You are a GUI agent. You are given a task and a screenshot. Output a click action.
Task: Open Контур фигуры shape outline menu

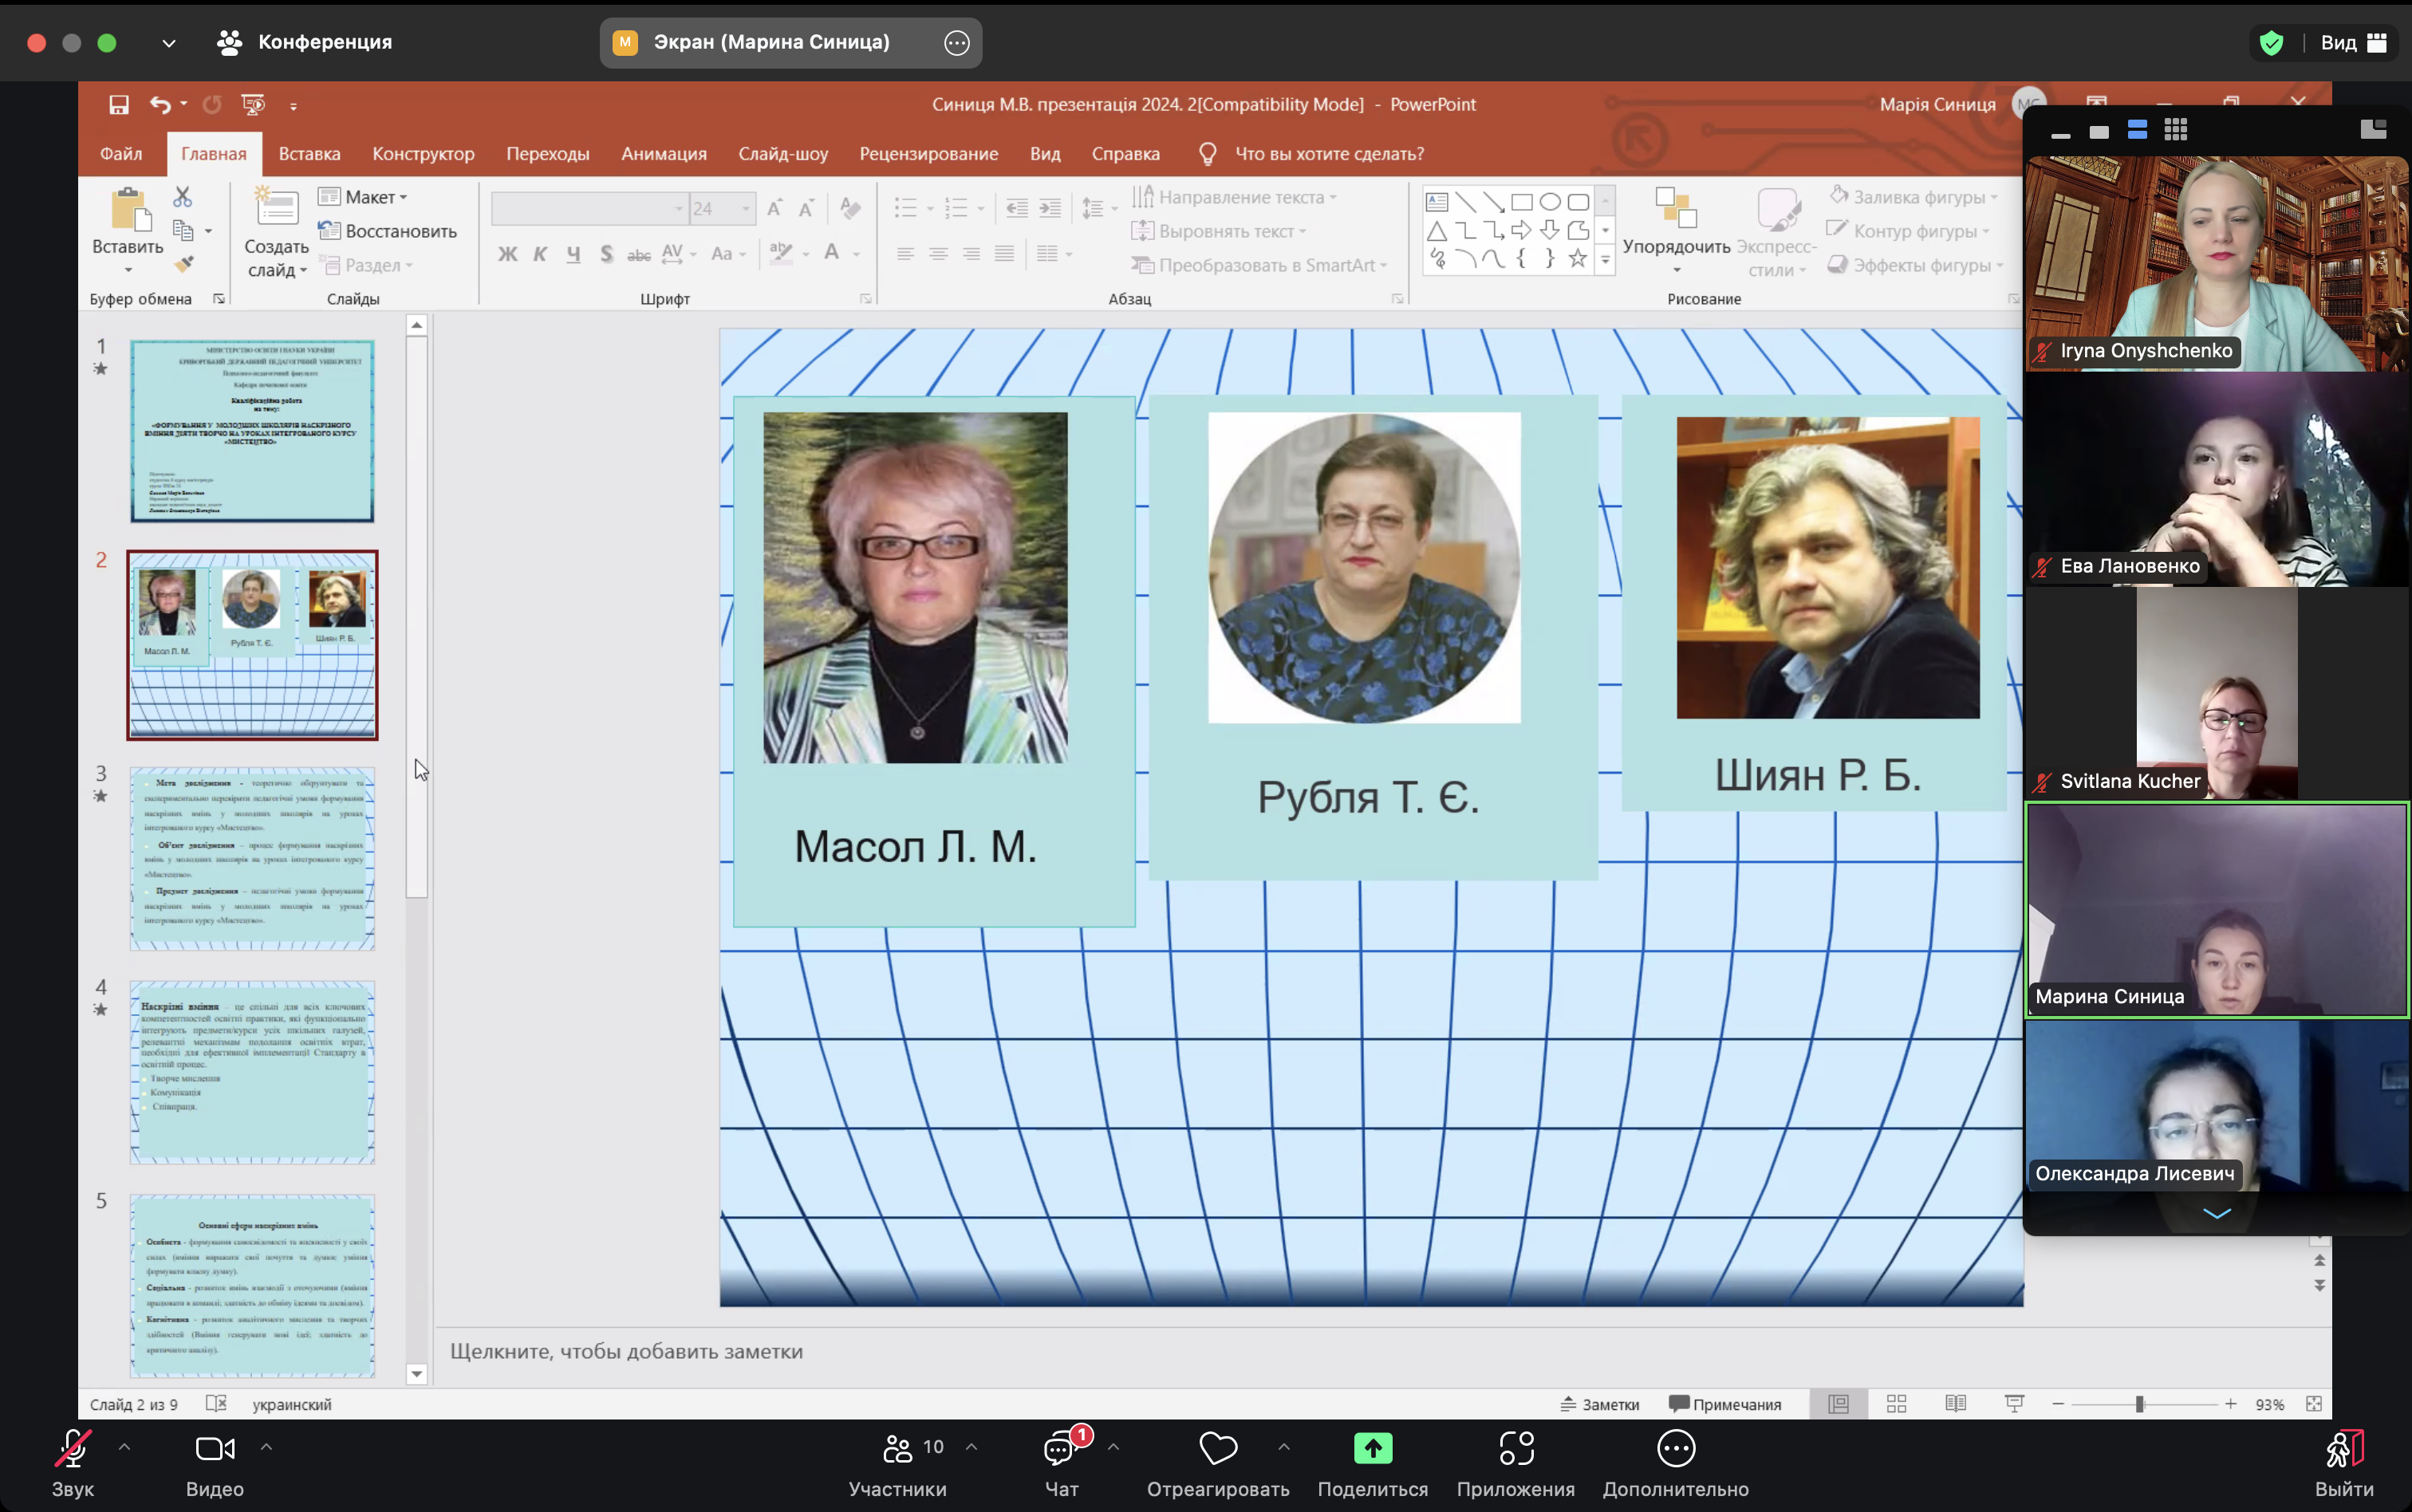coord(1908,231)
